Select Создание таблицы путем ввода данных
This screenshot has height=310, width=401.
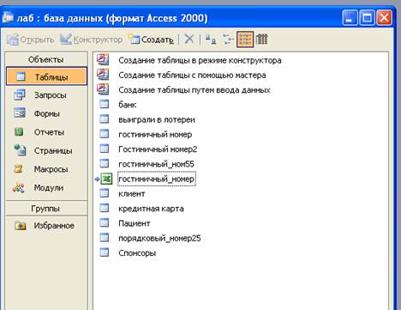pyautogui.click(x=195, y=90)
